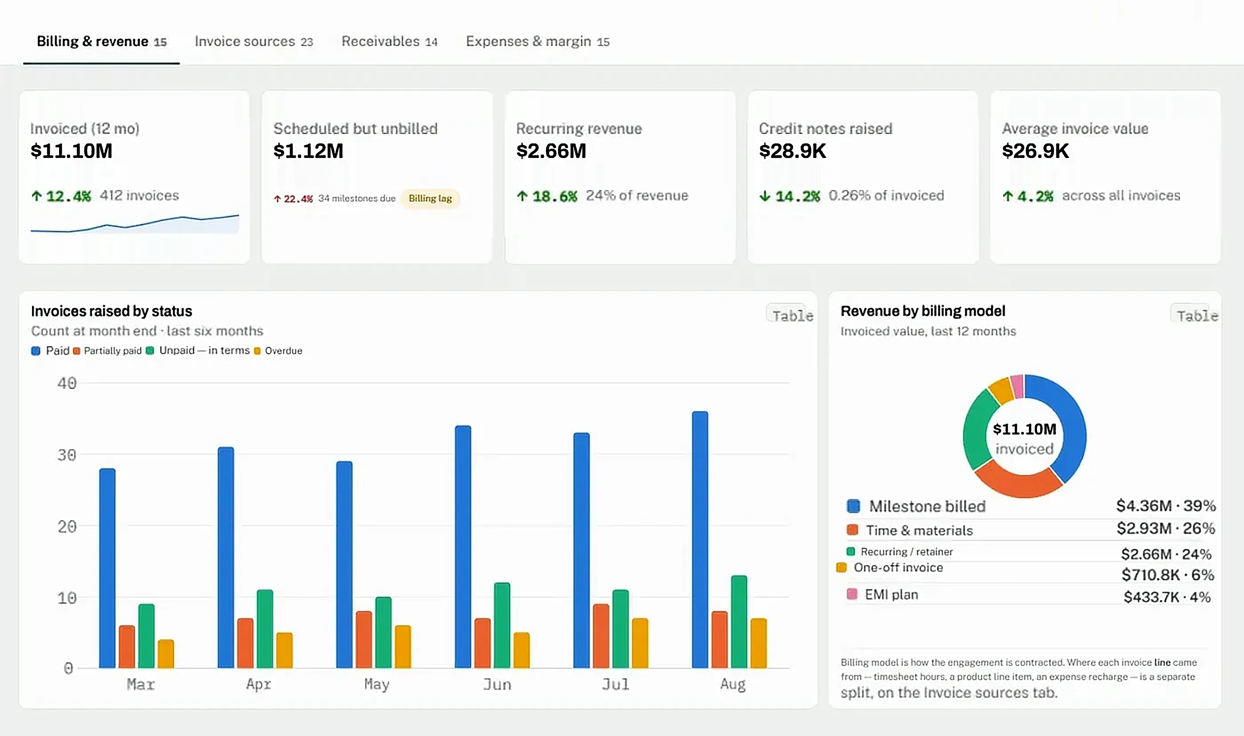This screenshot has height=736, width=1244.
Task: Click the 'May' axis label
Action: pos(377,685)
